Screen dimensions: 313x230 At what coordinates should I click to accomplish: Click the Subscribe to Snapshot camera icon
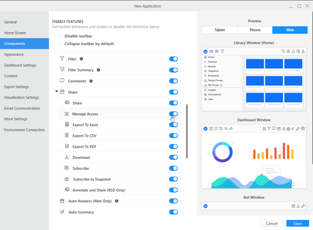67,179
